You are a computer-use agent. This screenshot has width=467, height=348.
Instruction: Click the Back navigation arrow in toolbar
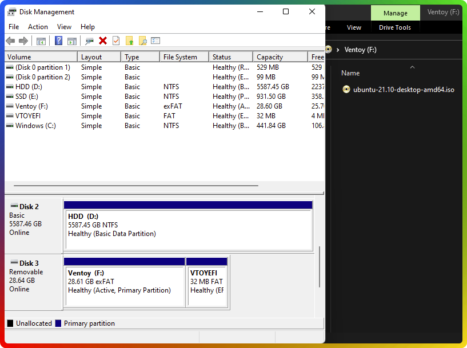tap(10, 41)
